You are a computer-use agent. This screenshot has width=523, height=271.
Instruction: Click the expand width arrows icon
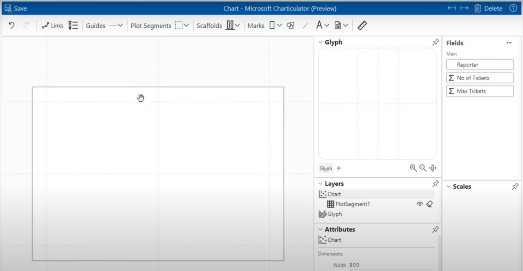coord(464,8)
